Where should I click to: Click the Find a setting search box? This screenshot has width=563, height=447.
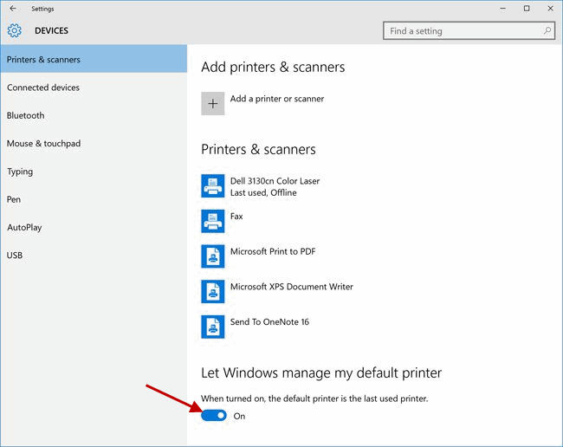pyautogui.click(x=463, y=31)
